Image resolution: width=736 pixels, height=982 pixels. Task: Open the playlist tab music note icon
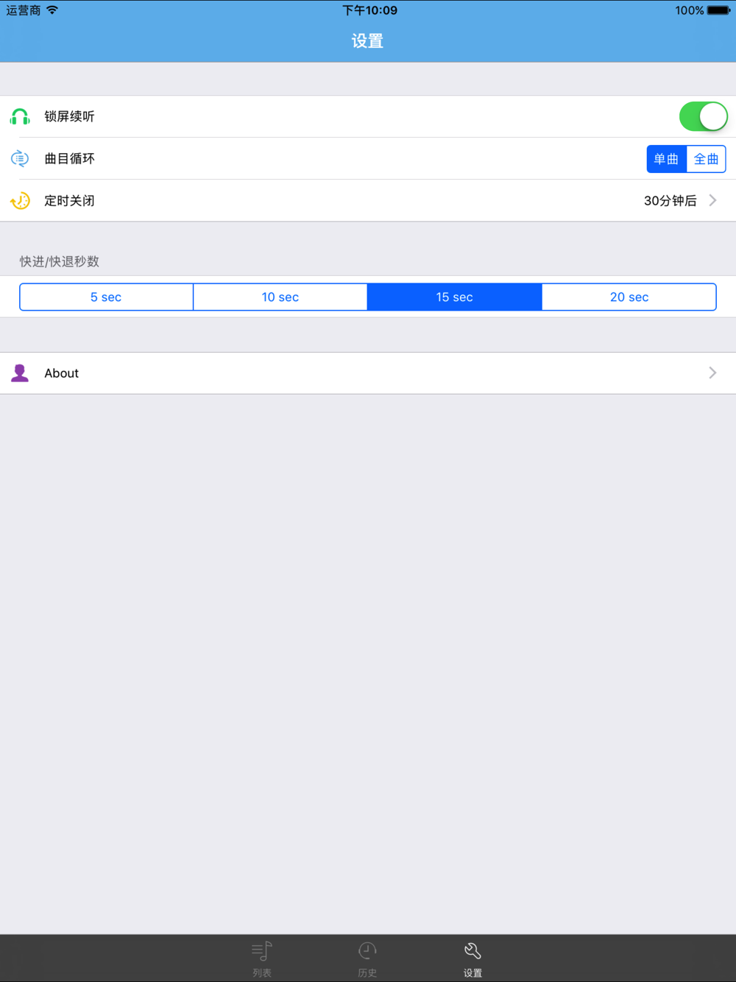pos(262,950)
